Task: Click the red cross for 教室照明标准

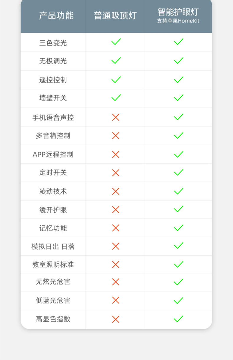Action: [x=116, y=264]
